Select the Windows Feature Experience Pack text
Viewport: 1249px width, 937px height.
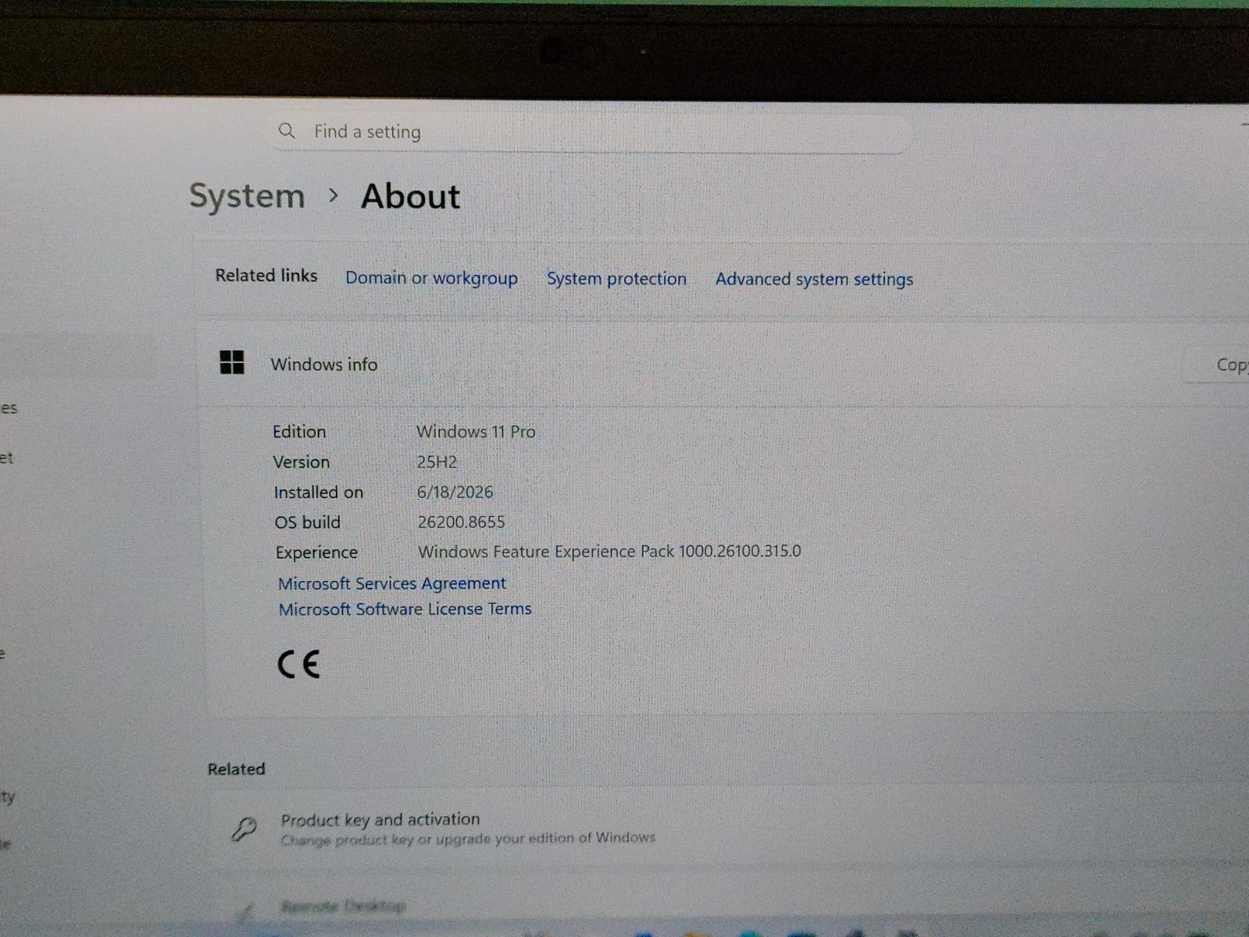(x=609, y=551)
